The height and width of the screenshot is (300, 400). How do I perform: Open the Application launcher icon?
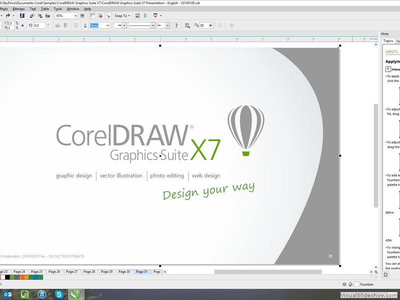click(x=155, y=16)
